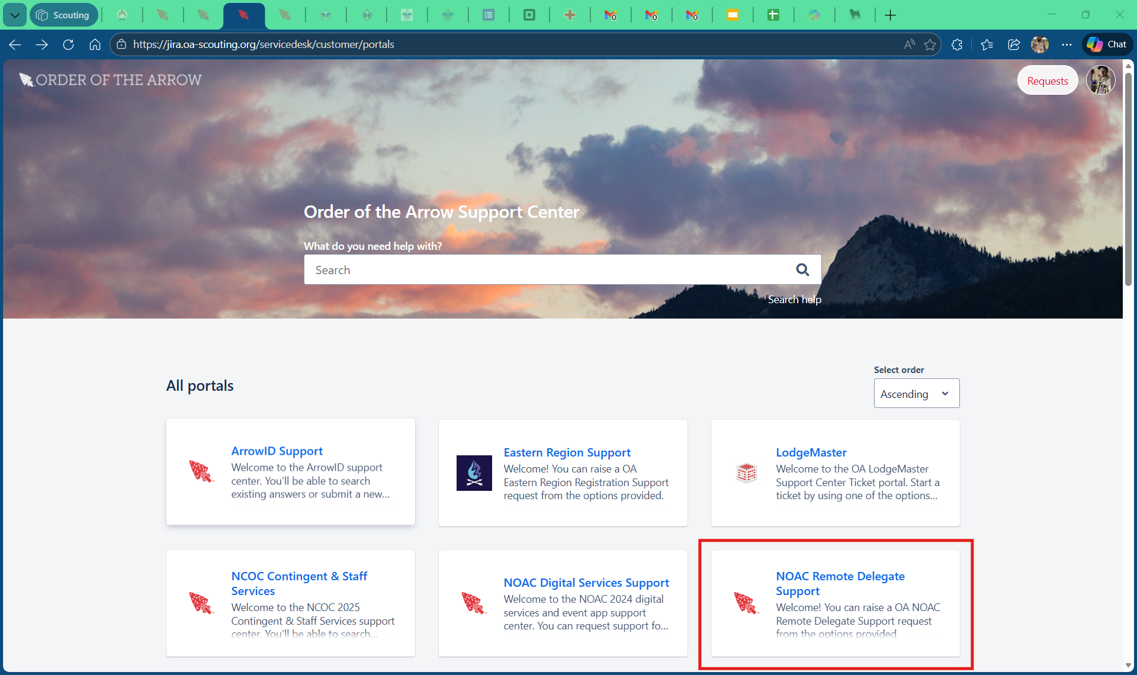This screenshot has height=675, width=1137.
Task: Click the search magnifier icon
Action: 802,270
